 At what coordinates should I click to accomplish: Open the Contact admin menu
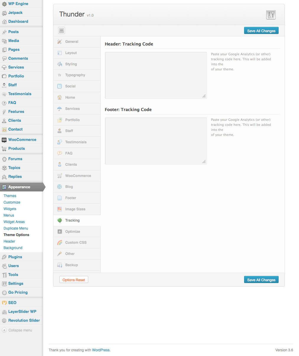21,129
